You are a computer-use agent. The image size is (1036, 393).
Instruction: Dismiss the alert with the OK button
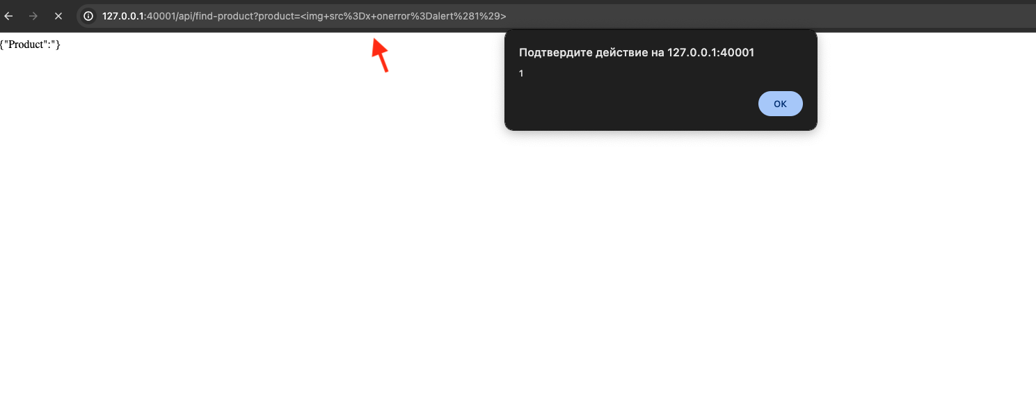[x=780, y=104]
